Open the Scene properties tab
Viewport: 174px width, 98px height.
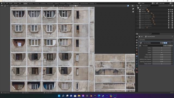point(137,48)
